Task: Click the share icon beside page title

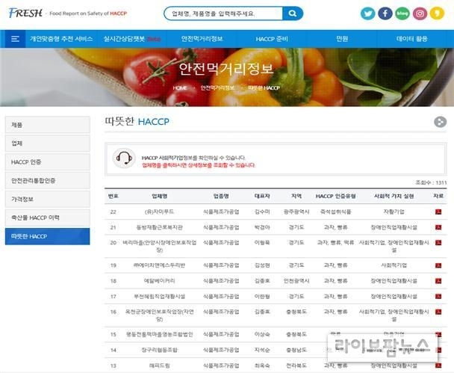Action: pyautogui.click(x=440, y=122)
